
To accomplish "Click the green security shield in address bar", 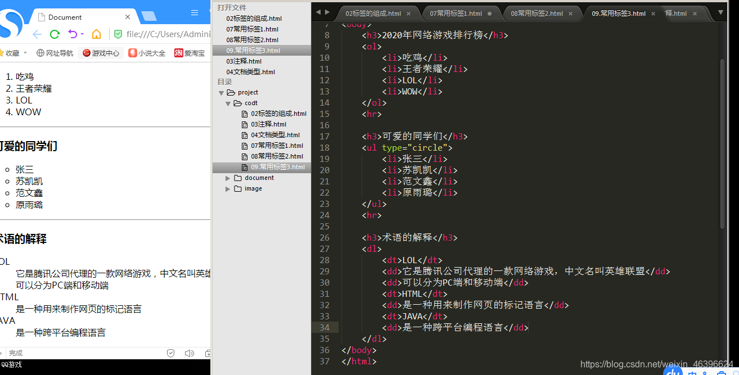I will (118, 34).
